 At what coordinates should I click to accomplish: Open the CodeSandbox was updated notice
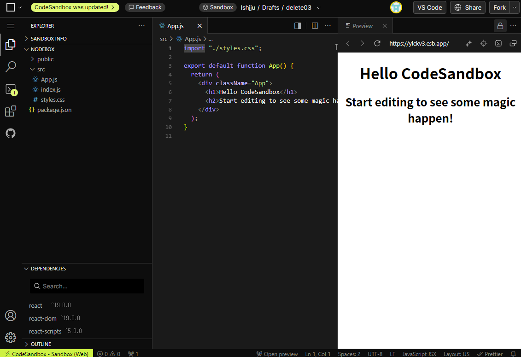tap(75, 7)
